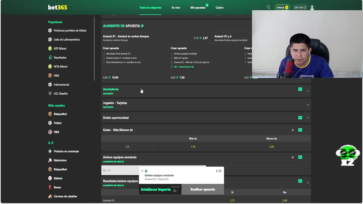Image resolution: width=363 pixels, height=204 pixels.
Task: Open the search magnifier icon
Action: pos(268,7)
